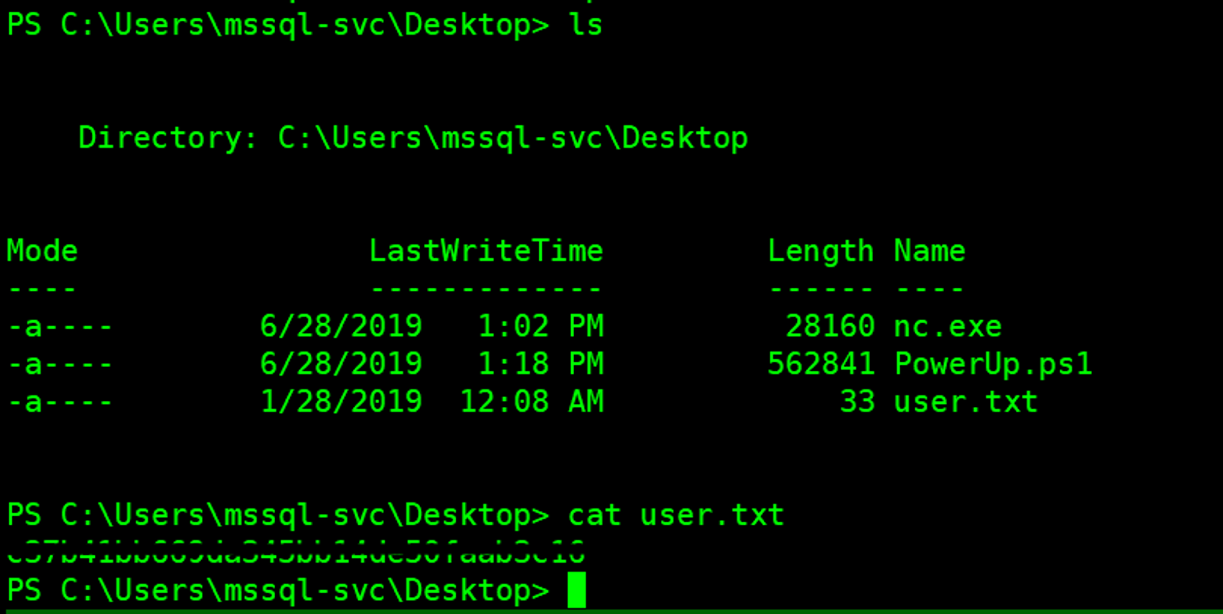
Task: Click the user.txt entry in listing
Action: pos(966,402)
